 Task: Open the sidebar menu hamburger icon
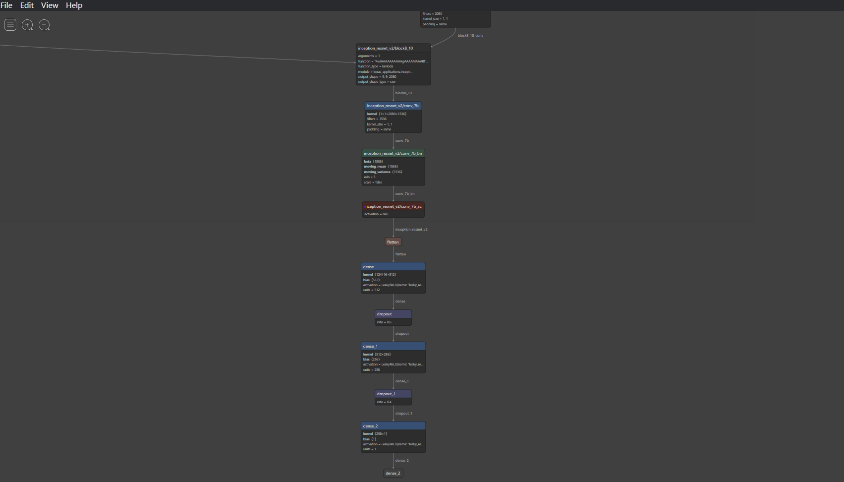coord(10,25)
